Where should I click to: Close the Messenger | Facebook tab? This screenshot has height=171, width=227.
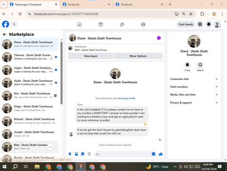tap(56, 5)
